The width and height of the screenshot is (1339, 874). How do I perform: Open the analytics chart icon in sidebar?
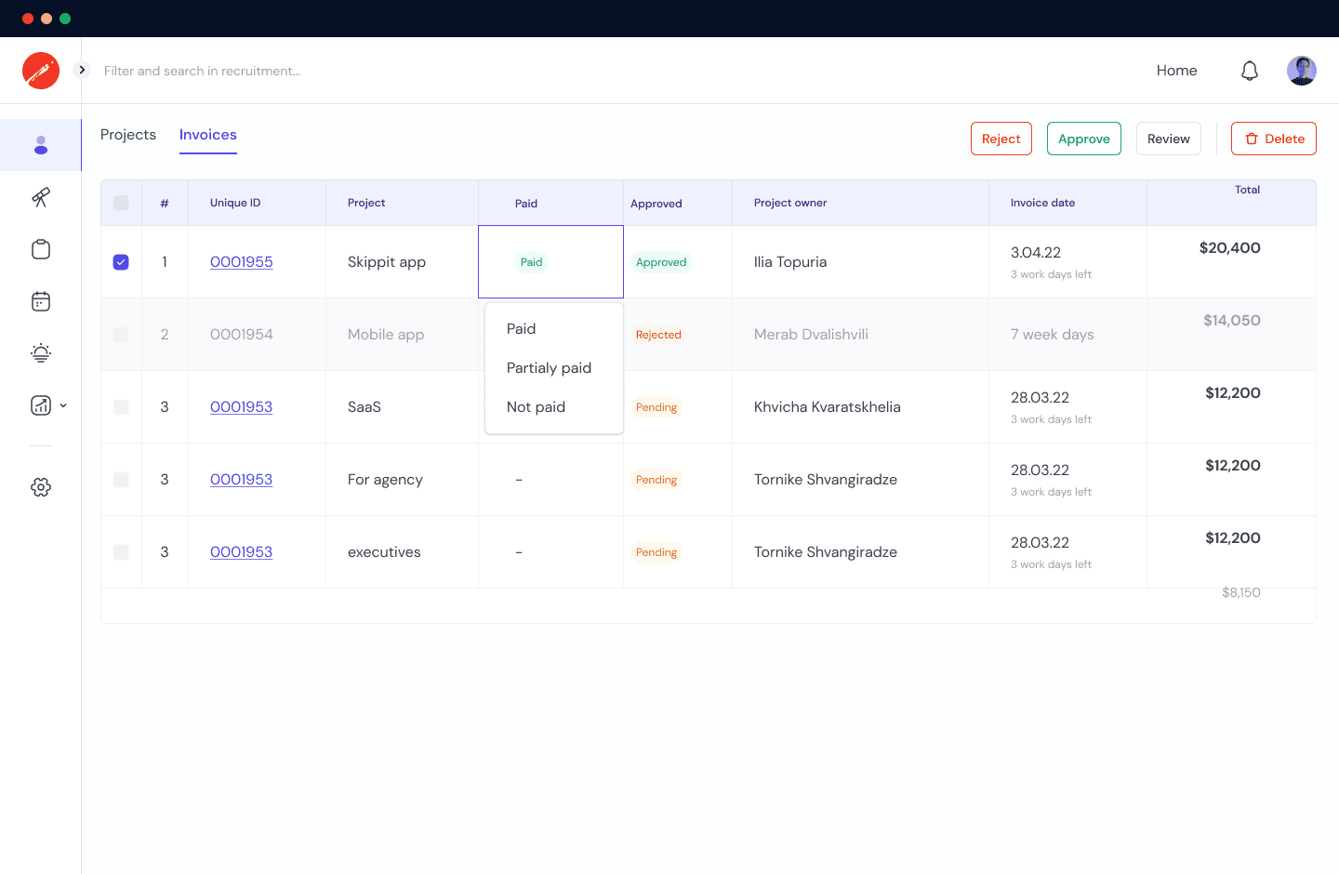[x=38, y=404]
